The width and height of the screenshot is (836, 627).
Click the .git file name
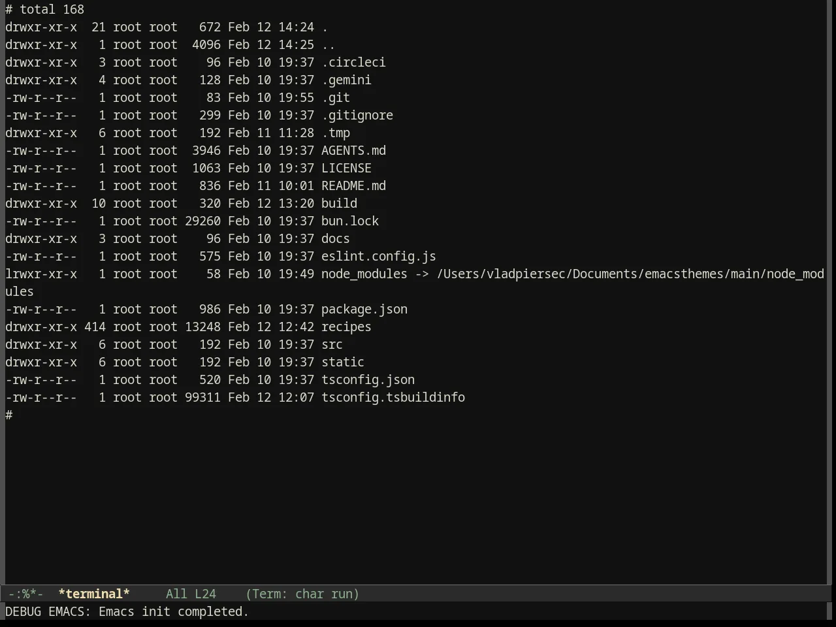pos(336,97)
